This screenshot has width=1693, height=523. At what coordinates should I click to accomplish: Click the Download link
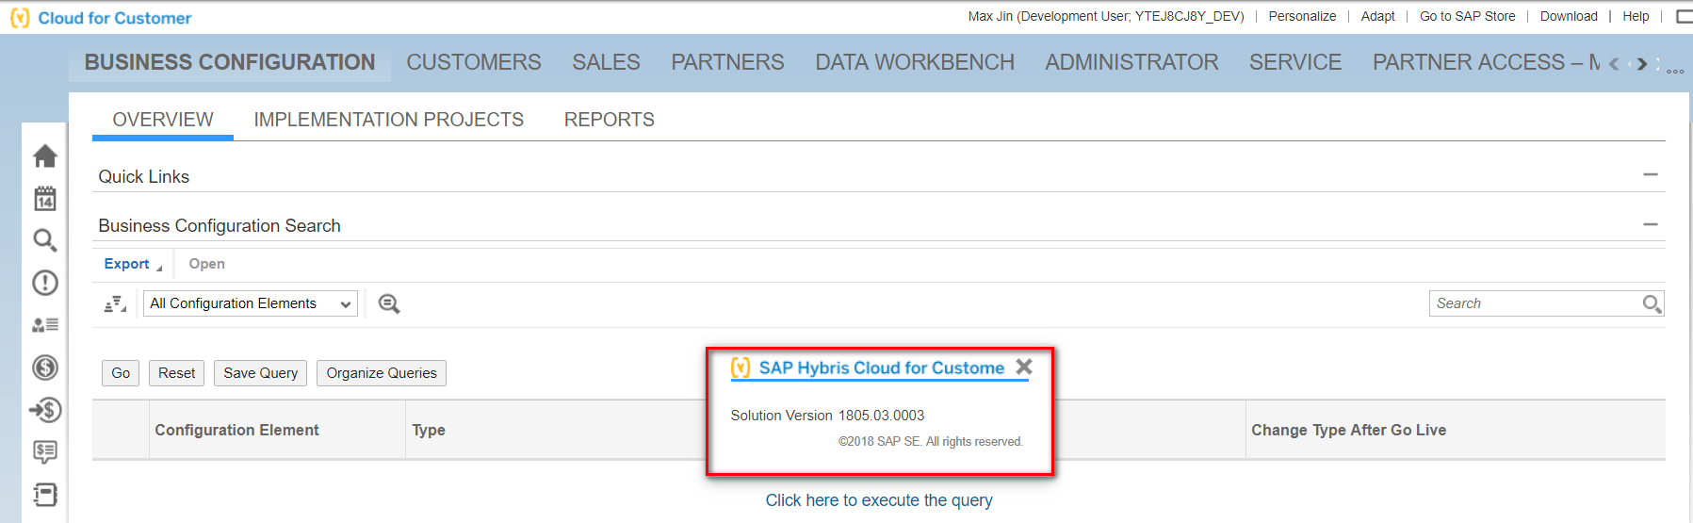point(1569,16)
